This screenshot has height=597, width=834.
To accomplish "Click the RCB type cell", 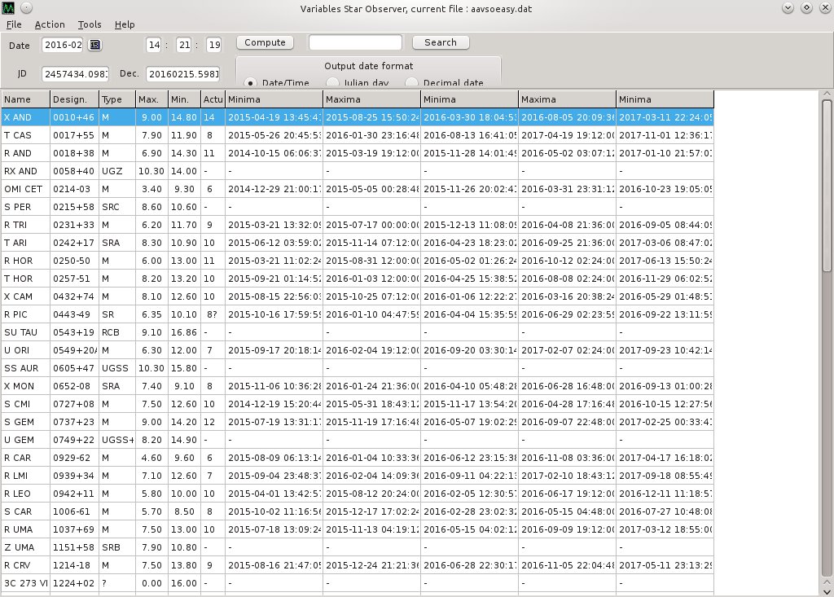I will pyautogui.click(x=117, y=332).
